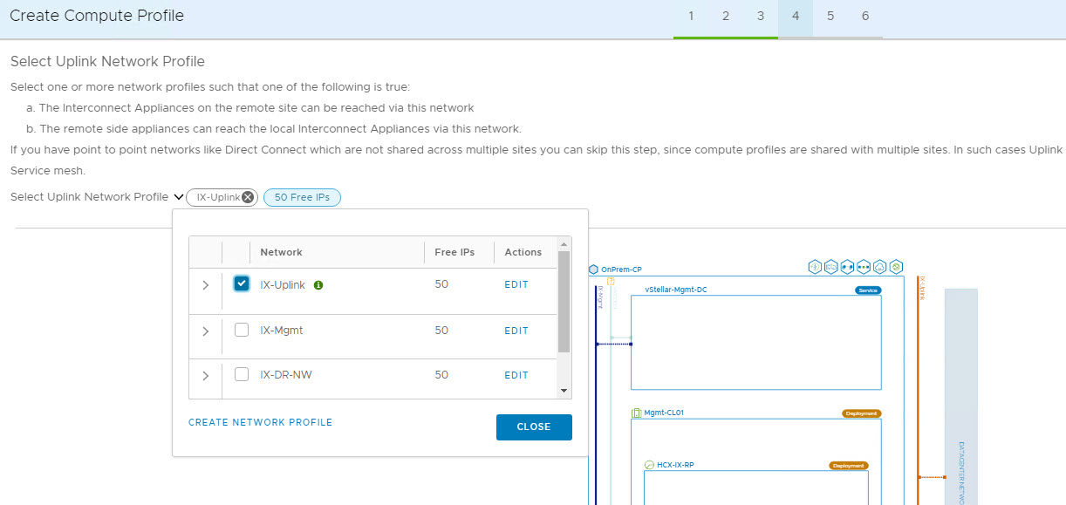Click the cloud hexagon service icon
The width and height of the screenshot is (1066, 505).
(x=879, y=267)
